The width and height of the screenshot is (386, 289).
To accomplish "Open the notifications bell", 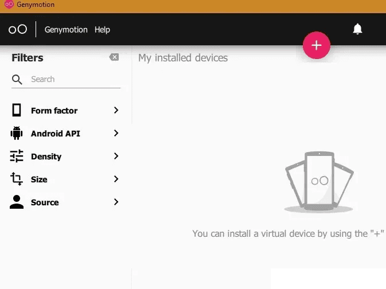I will tap(357, 29).
